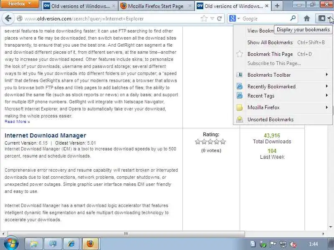Click the Action Center flag tray icon

coord(273,244)
